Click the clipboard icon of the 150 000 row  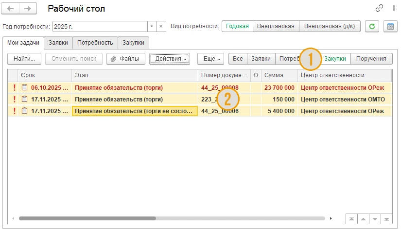[25, 99]
